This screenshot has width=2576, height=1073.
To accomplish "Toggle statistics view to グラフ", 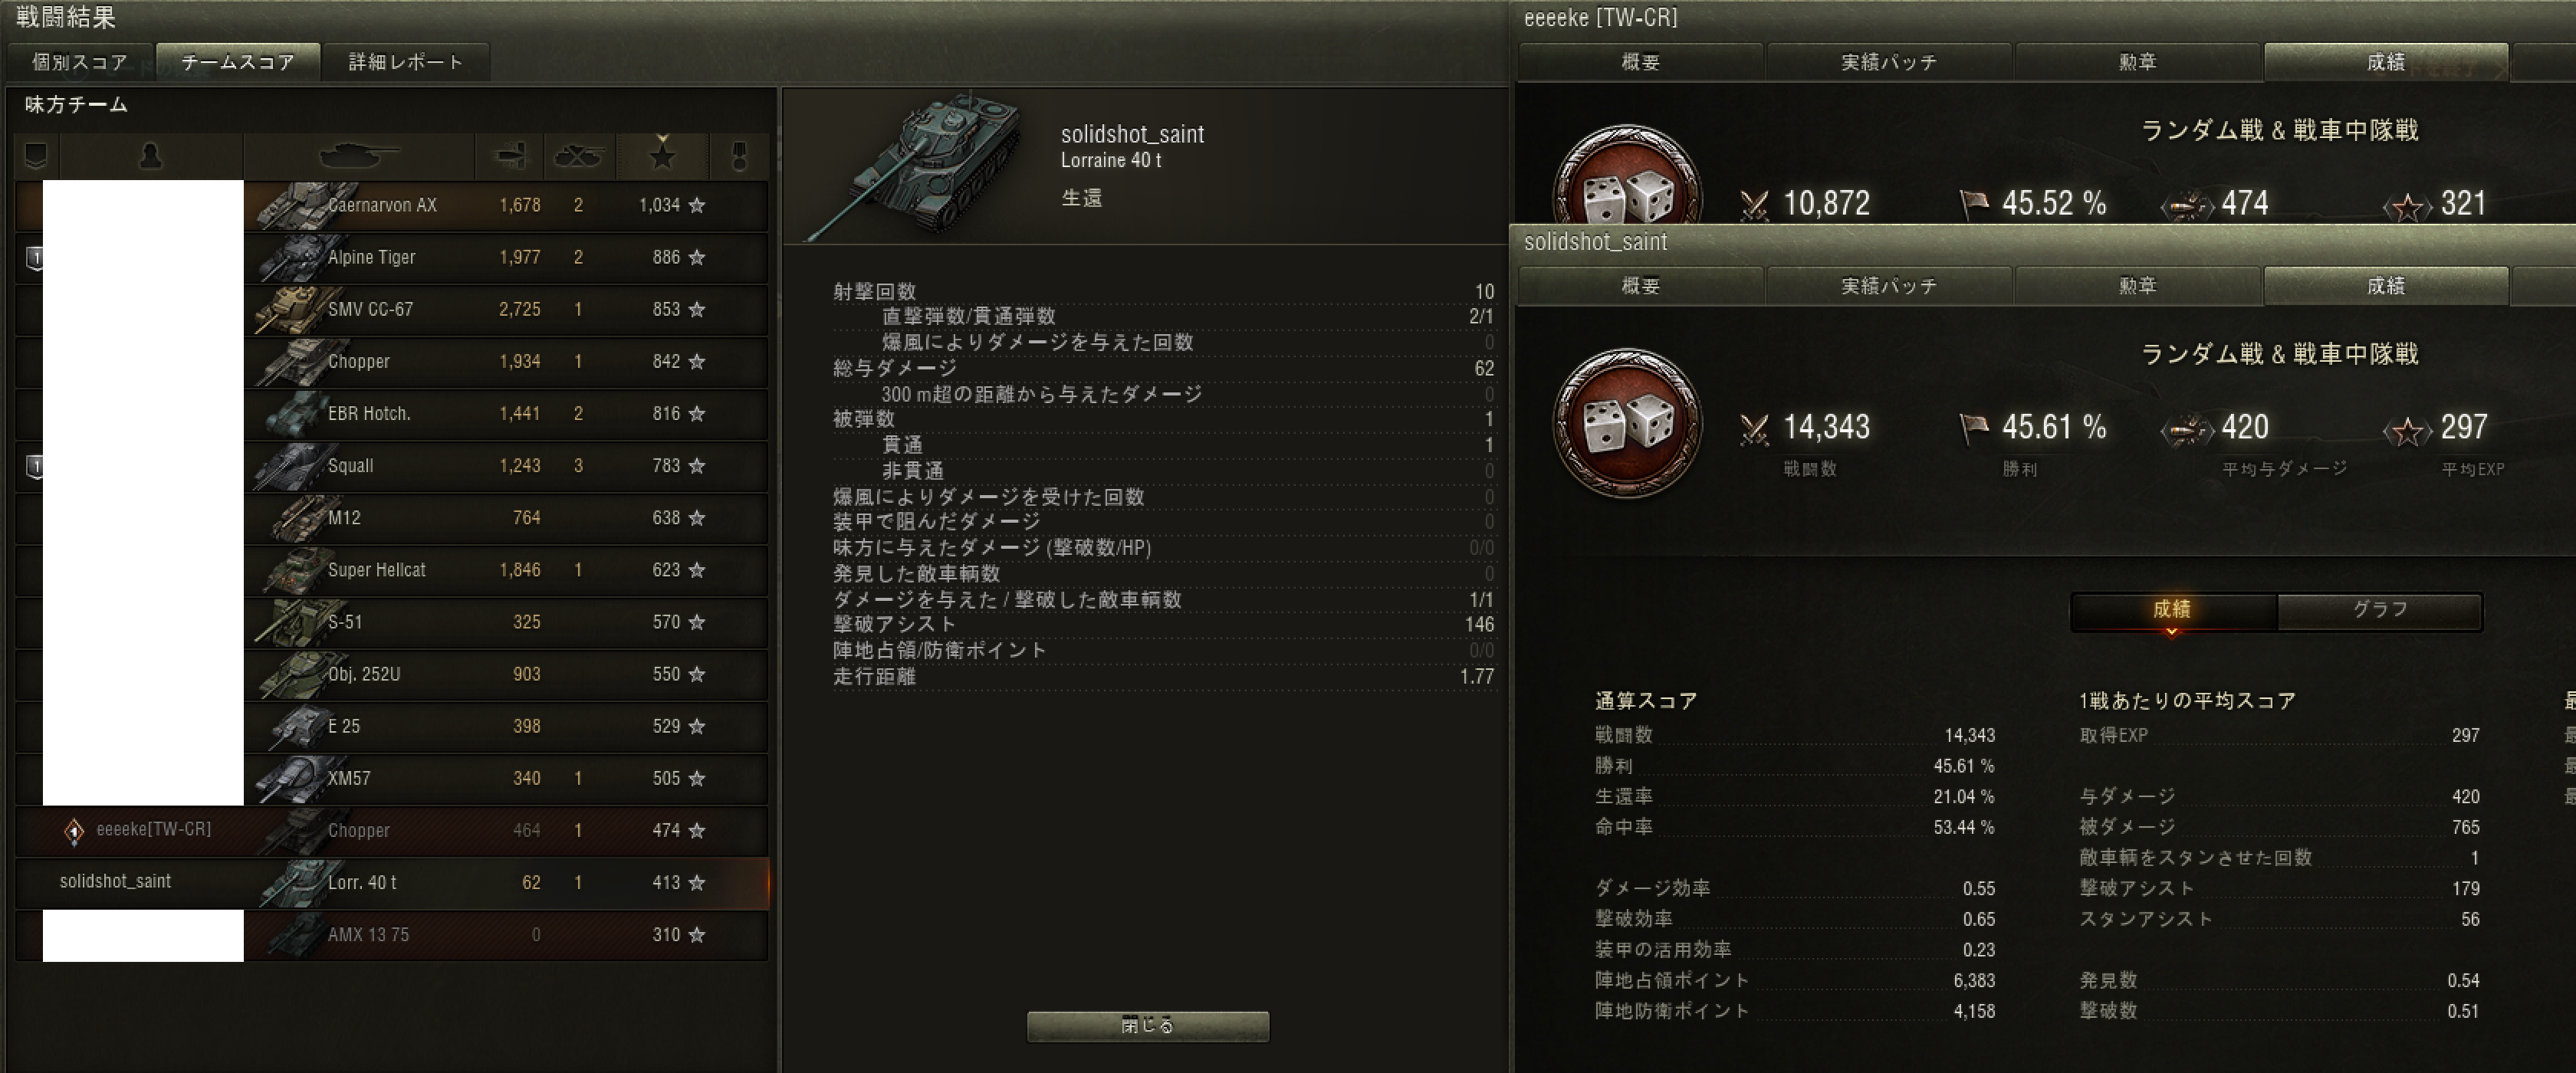I will point(2379,610).
